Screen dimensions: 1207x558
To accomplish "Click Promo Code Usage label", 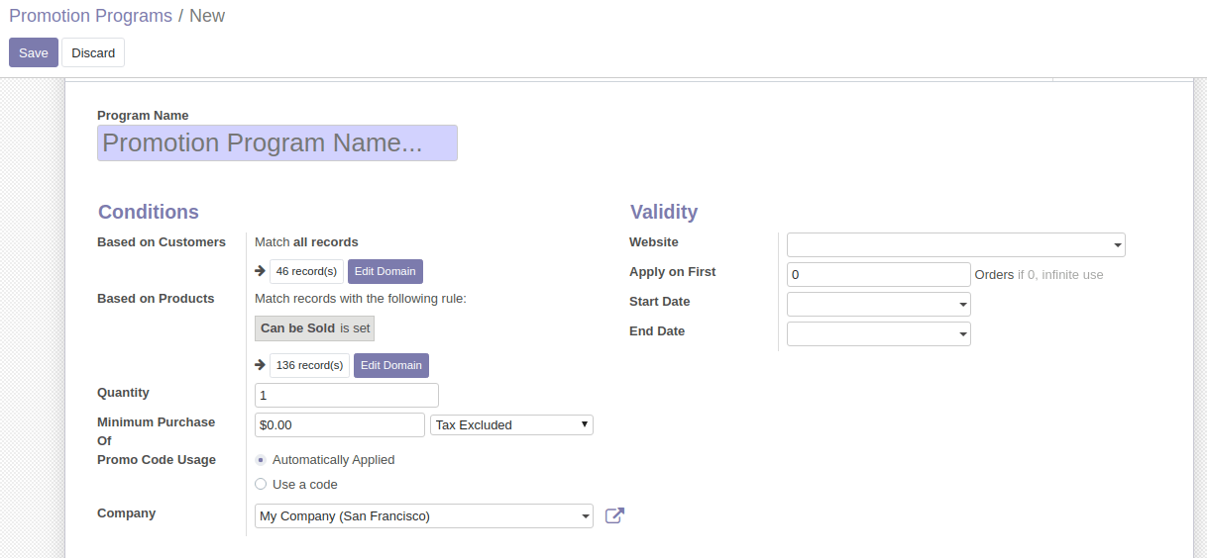I will [157, 460].
